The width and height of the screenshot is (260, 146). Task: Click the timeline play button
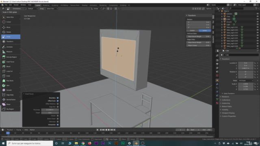pyautogui.click(x=109, y=130)
